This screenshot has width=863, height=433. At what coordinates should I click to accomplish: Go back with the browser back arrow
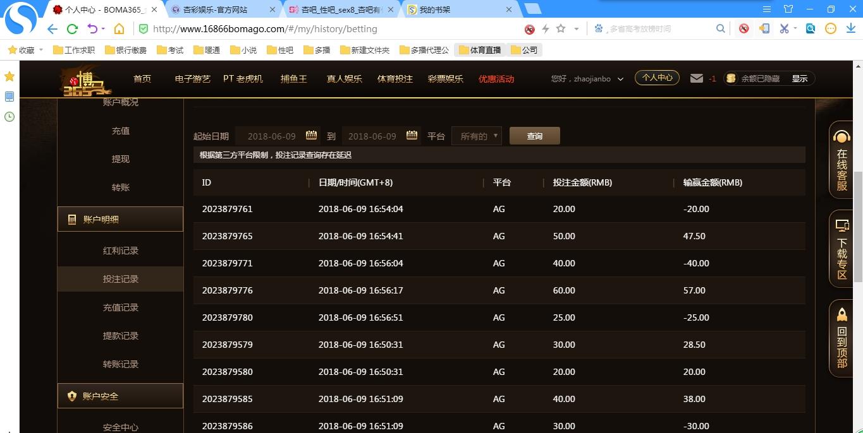click(52, 29)
